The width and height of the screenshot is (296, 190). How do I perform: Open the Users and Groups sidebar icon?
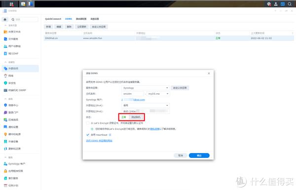click(x=5, y=46)
